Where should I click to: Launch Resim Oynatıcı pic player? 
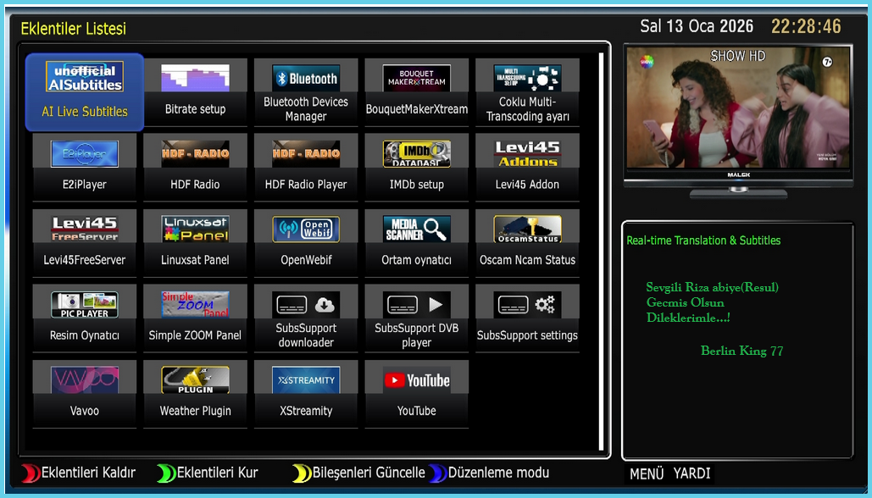coord(85,318)
